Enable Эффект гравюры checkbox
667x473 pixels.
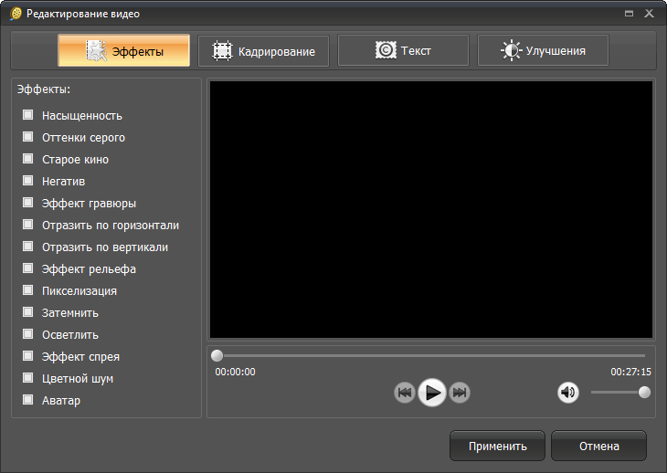pos(28,203)
